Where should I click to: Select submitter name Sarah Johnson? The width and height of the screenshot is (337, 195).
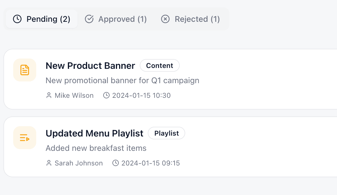coord(79,163)
